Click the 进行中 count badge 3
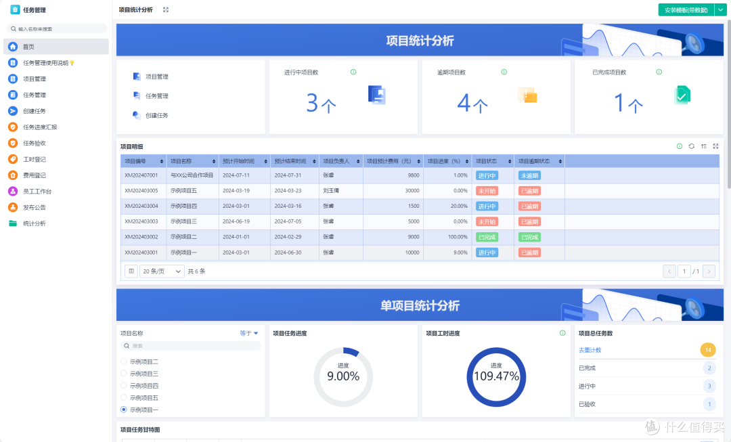Image resolution: width=731 pixels, height=442 pixels. tap(709, 386)
